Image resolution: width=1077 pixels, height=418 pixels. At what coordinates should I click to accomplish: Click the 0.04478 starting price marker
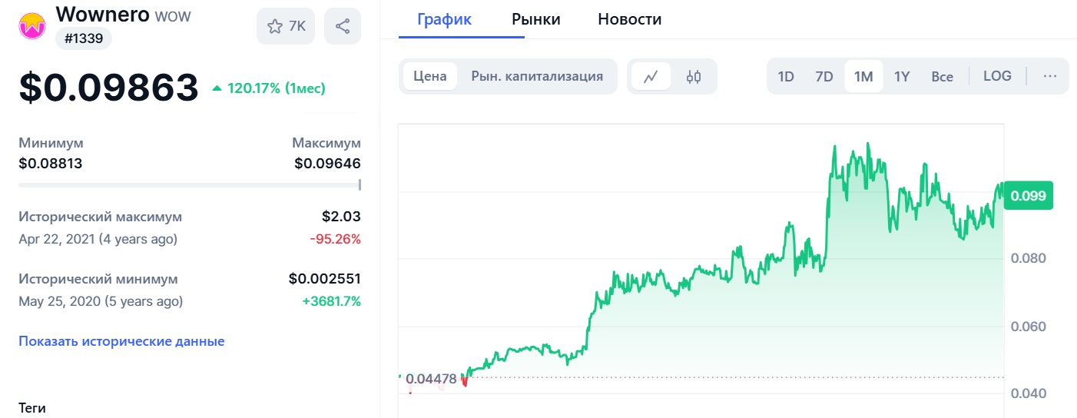pos(430,378)
